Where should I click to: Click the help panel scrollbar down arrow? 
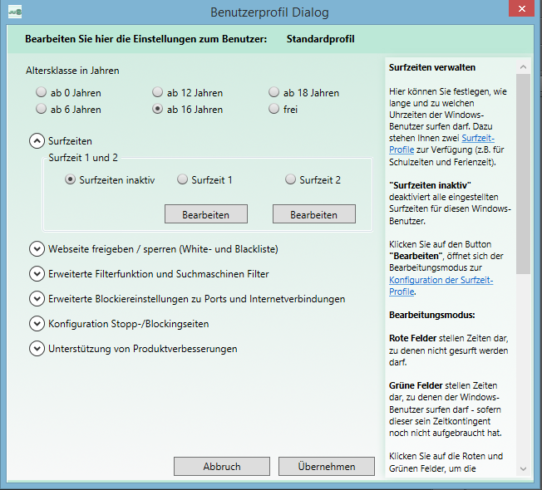coord(523,470)
